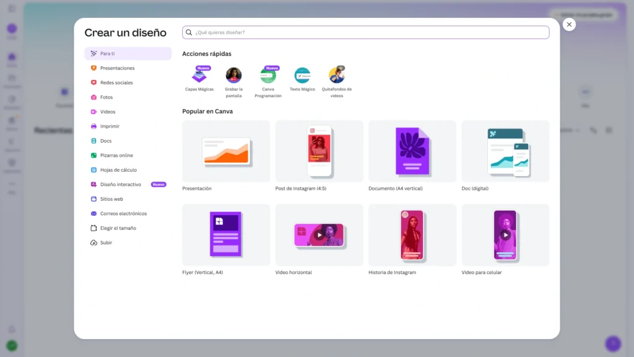The width and height of the screenshot is (634, 357).
Task: Choose Elegir el tamaño option
Action: [x=128, y=228]
